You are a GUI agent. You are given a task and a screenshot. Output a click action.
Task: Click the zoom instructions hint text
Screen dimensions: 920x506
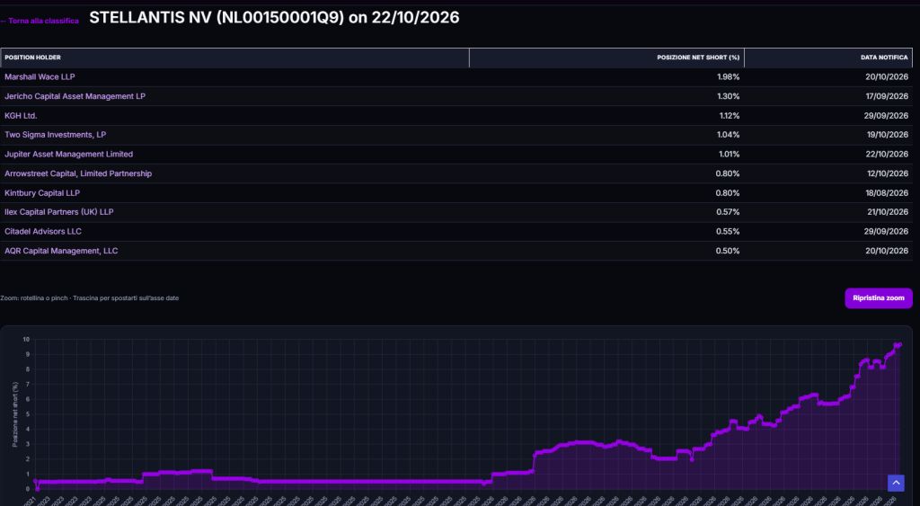[89, 298]
